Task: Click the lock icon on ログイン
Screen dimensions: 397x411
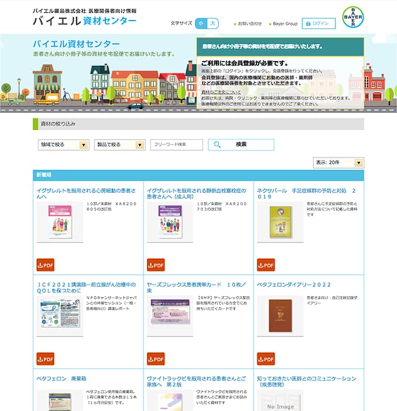Action: [x=308, y=23]
